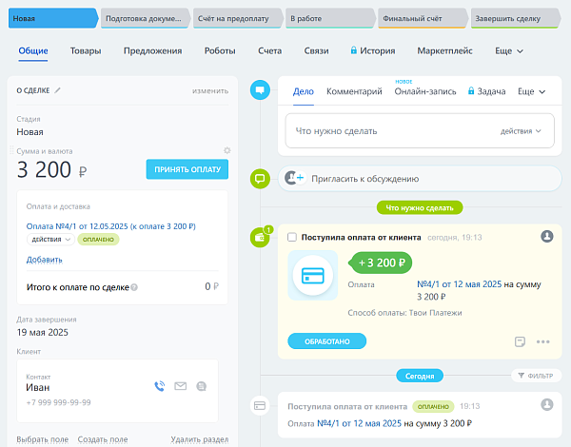Click the user avatar in the оплачено history entry
Screen dimensions: 571x447
(547, 404)
